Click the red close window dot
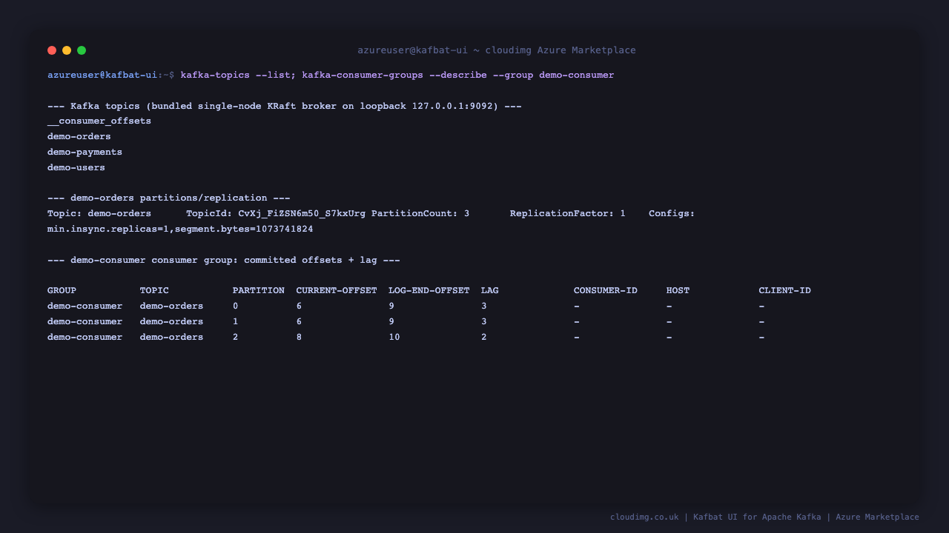 point(52,50)
